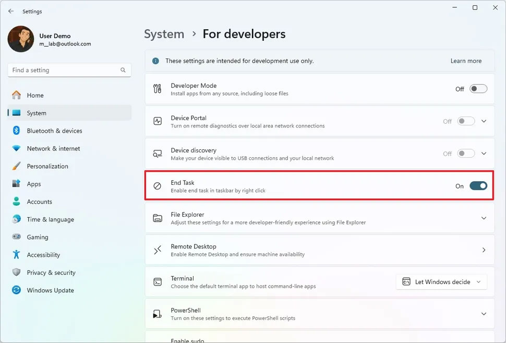This screenshot has width=506, height=343.
Task: Open the Terminal default app dropdown
Action: pyautogui.click(x=441, y=282)
